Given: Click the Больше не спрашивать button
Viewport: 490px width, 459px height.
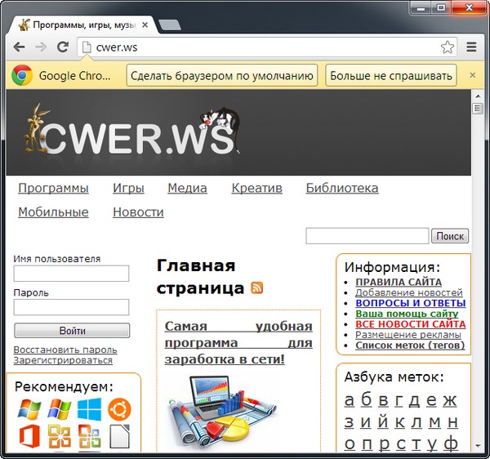Looking at the screenshot, I should pyautogui.click(x=390, y=76).
